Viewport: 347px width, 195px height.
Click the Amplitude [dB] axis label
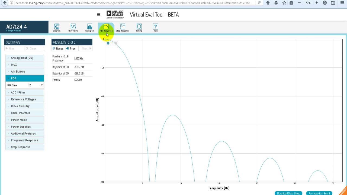(x=97, y=110)
